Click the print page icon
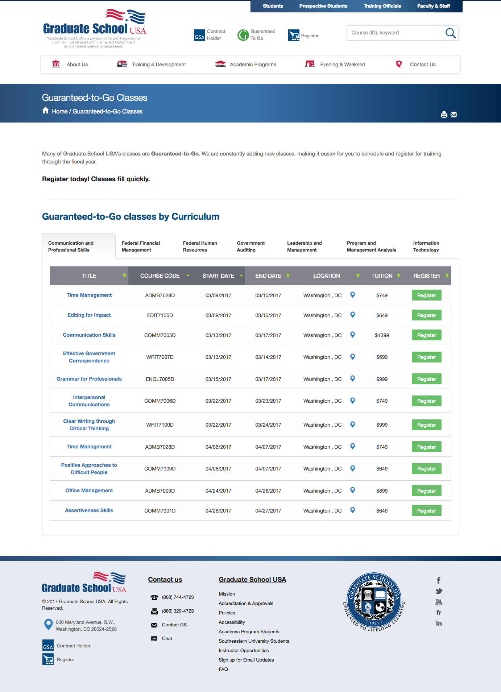Image resolution: width=501 pixels, height=692 pixels. (x=444, y=115)
